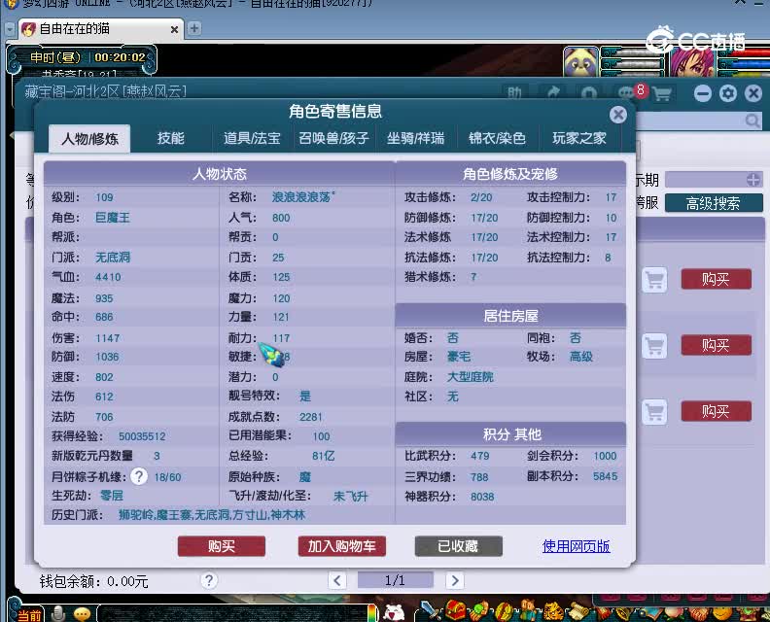
Task: Click the 副本积分 value 5845
Action: 605,476
